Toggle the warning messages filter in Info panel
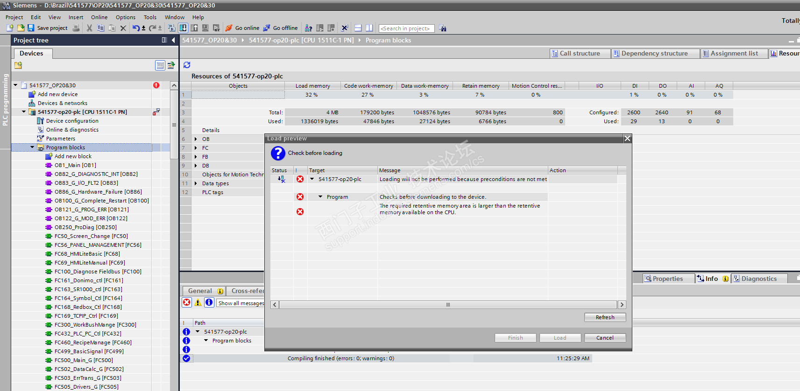The height and width of the screenshot is (391, 800). [x=198, y=302]
